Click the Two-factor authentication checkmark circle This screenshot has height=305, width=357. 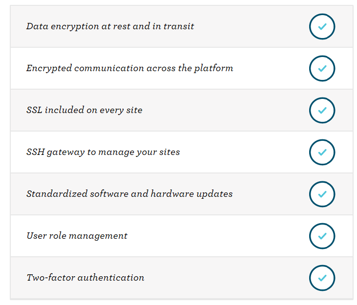[322, 278]
